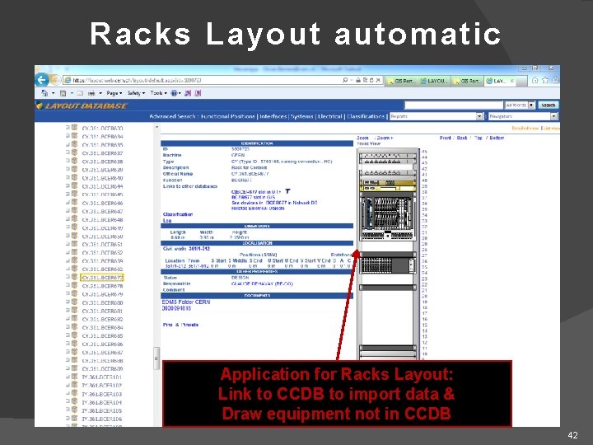Open Electrical in the navigation bar
Screen dimensions: 593x445
point(329,116)
